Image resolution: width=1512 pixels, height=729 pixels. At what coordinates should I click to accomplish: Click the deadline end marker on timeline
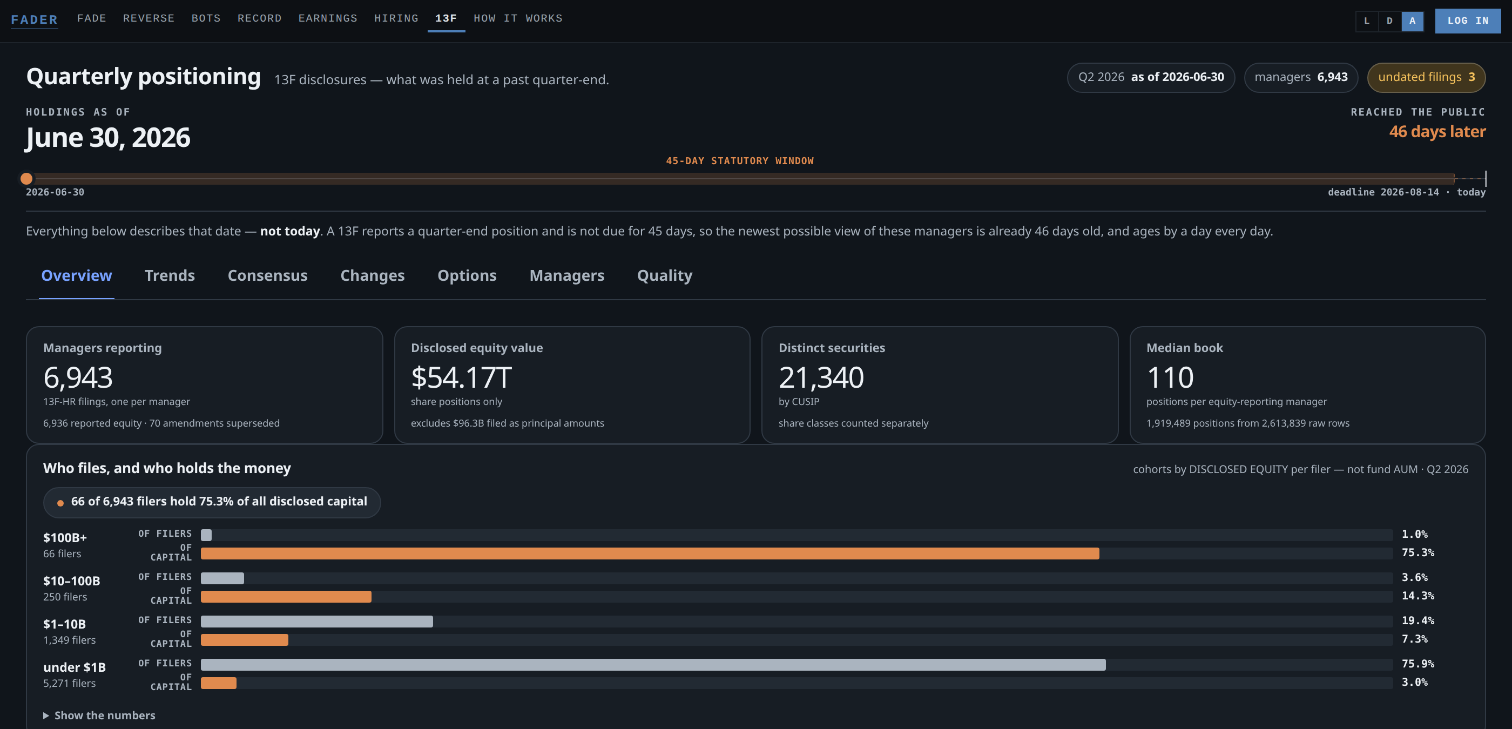point(1485,178)
